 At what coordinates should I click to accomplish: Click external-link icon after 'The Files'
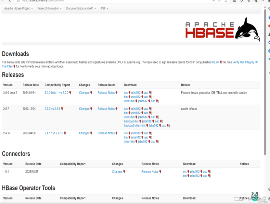pyautogui.click(x=15, y=66)
